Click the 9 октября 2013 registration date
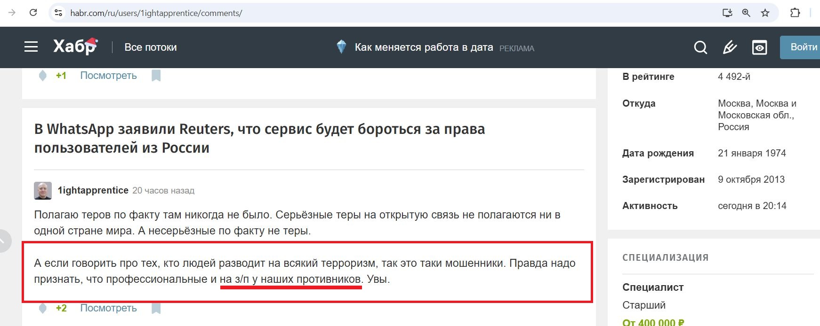 click(751, 179)
